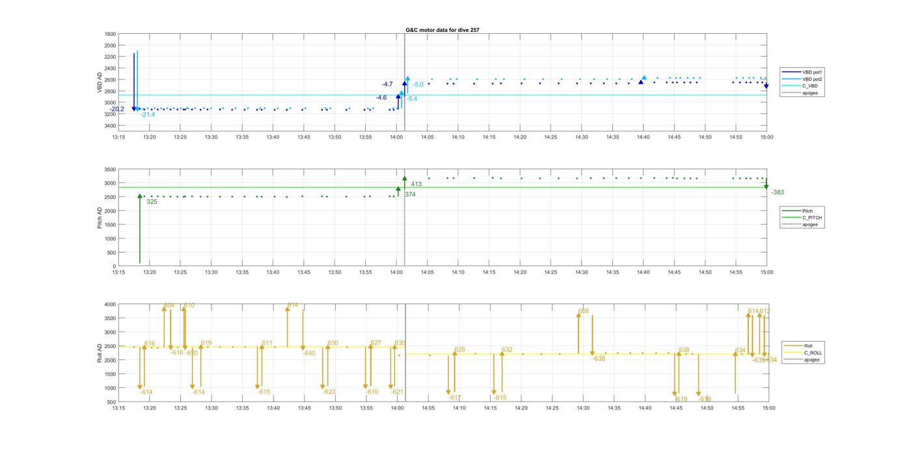The height and width of the screenshot is (451, 911).
Task: Click the '-5.0' VBD data label
Action: coord(418,85)
